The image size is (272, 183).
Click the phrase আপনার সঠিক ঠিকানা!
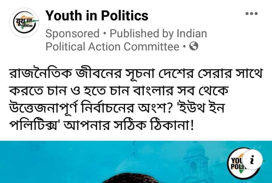129,125
